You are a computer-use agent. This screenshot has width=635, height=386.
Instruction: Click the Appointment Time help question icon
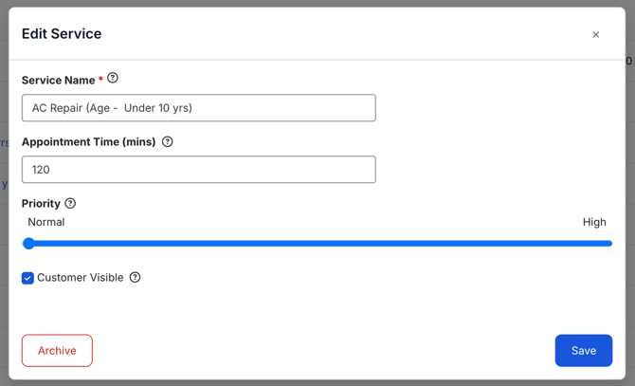point(167,141)
